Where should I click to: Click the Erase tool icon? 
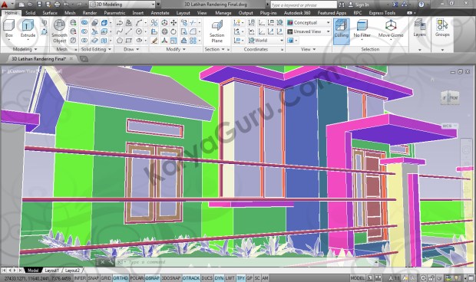point(154,41)
